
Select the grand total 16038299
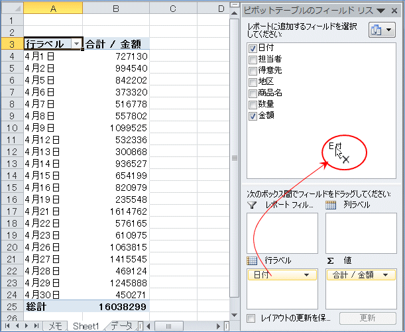(116, 307)
